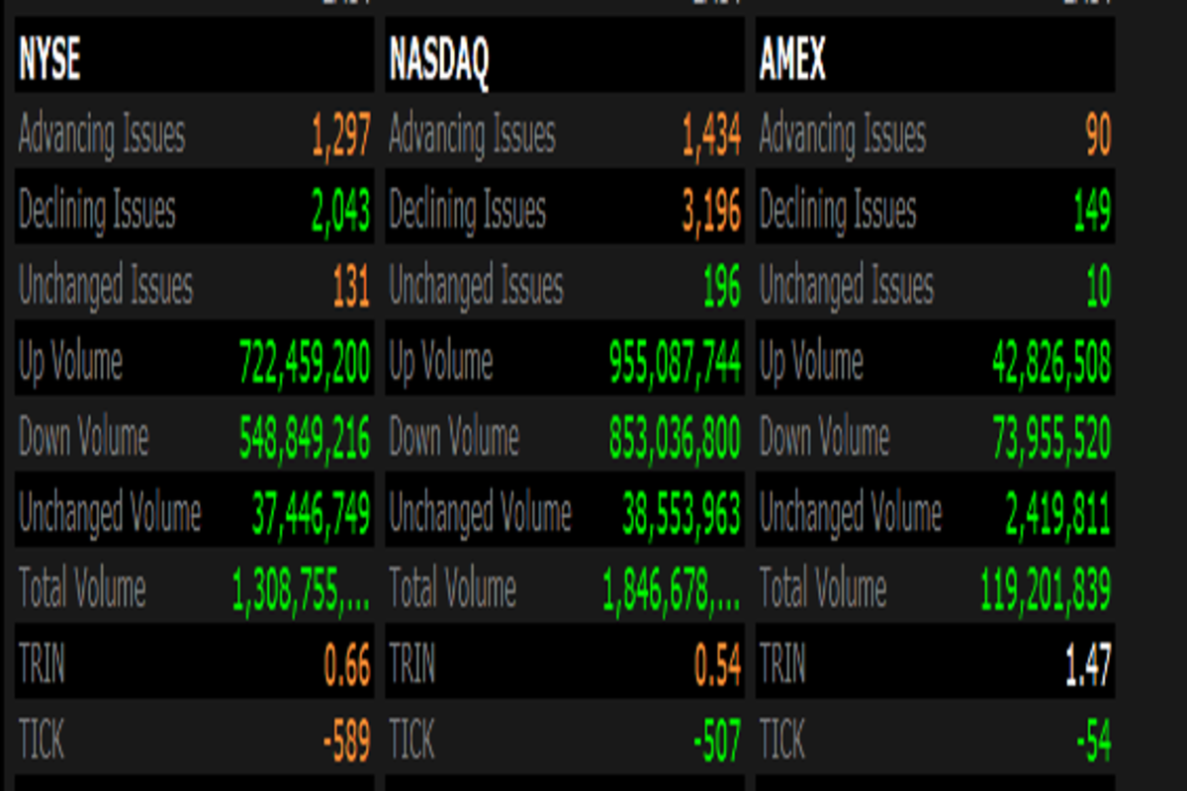
Task: Select NYSE TRIN value 0.66
Action: (347, 666)
